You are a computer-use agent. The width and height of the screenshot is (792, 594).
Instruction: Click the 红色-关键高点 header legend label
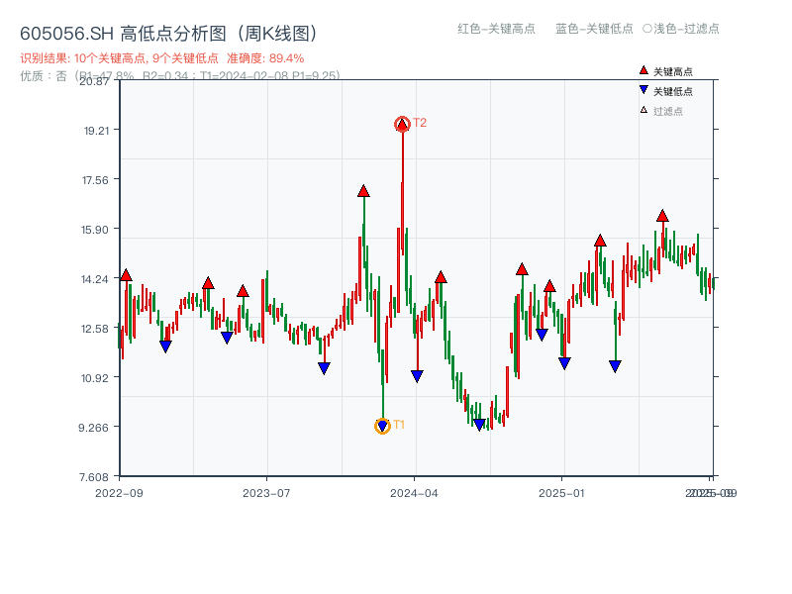[x=495, y=30]
